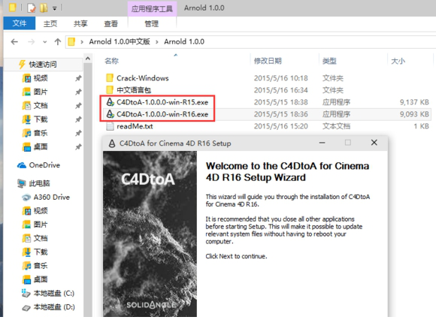The width and height of the screenshot is (436, 329).
Task: Open pinned 文档 under 快速访问
Action: [41, 106]
